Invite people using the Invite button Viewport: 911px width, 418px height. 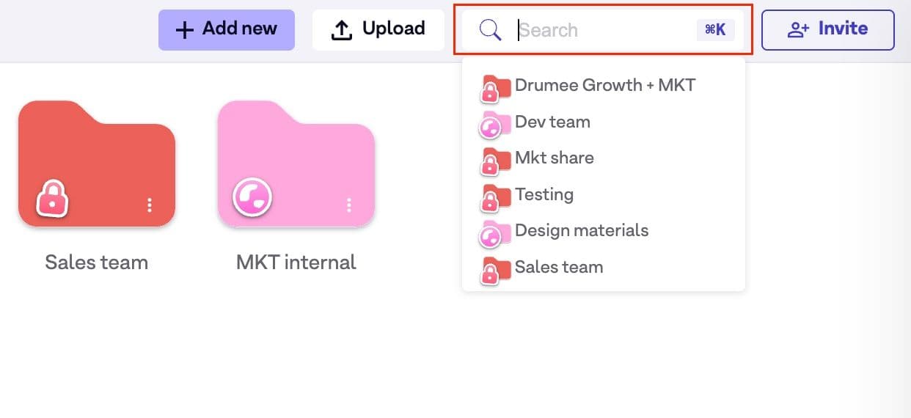coord(828,30)
